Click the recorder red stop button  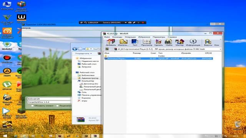pyautogui.click(x=143, y=23)
